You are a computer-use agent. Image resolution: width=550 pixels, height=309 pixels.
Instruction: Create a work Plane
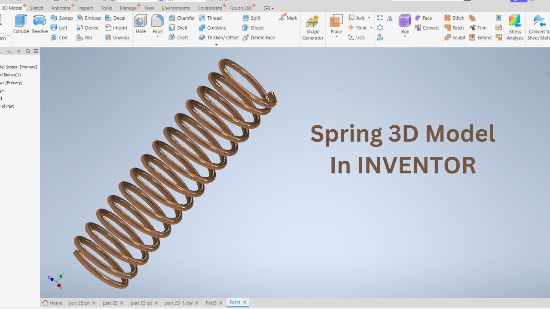pyautogui.click(x=336, y=24)
